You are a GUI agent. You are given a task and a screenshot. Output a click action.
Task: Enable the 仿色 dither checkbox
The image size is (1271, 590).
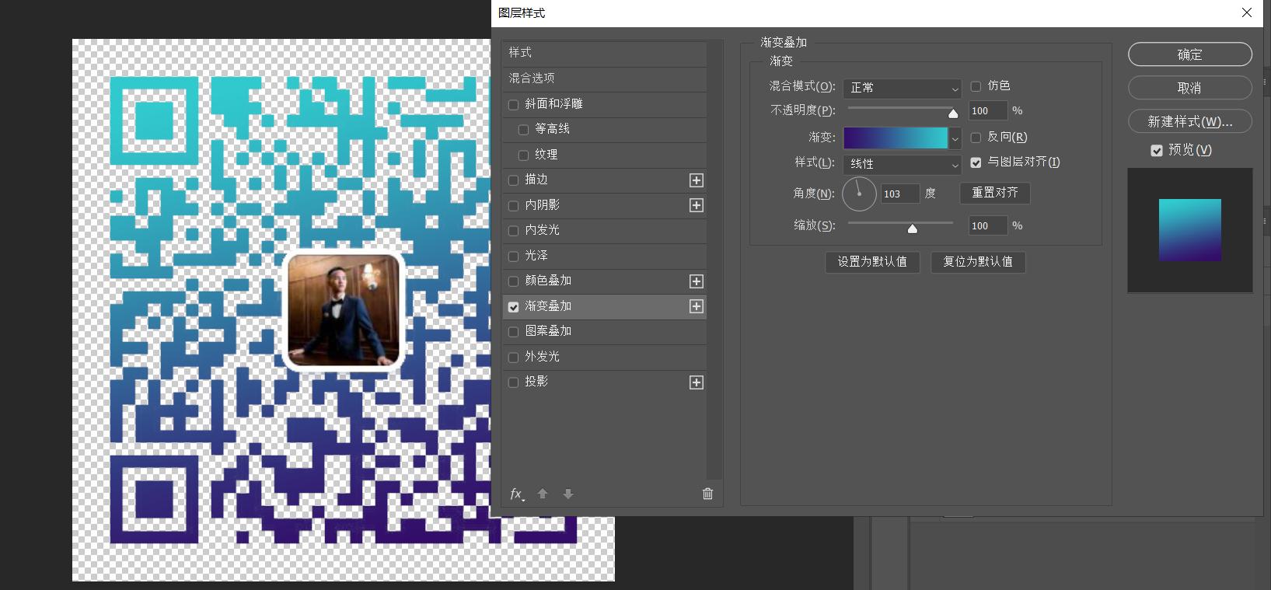tap(976, 86)
